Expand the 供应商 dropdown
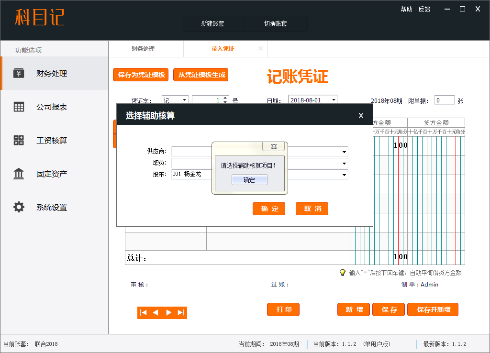 (x=344, y=152)
